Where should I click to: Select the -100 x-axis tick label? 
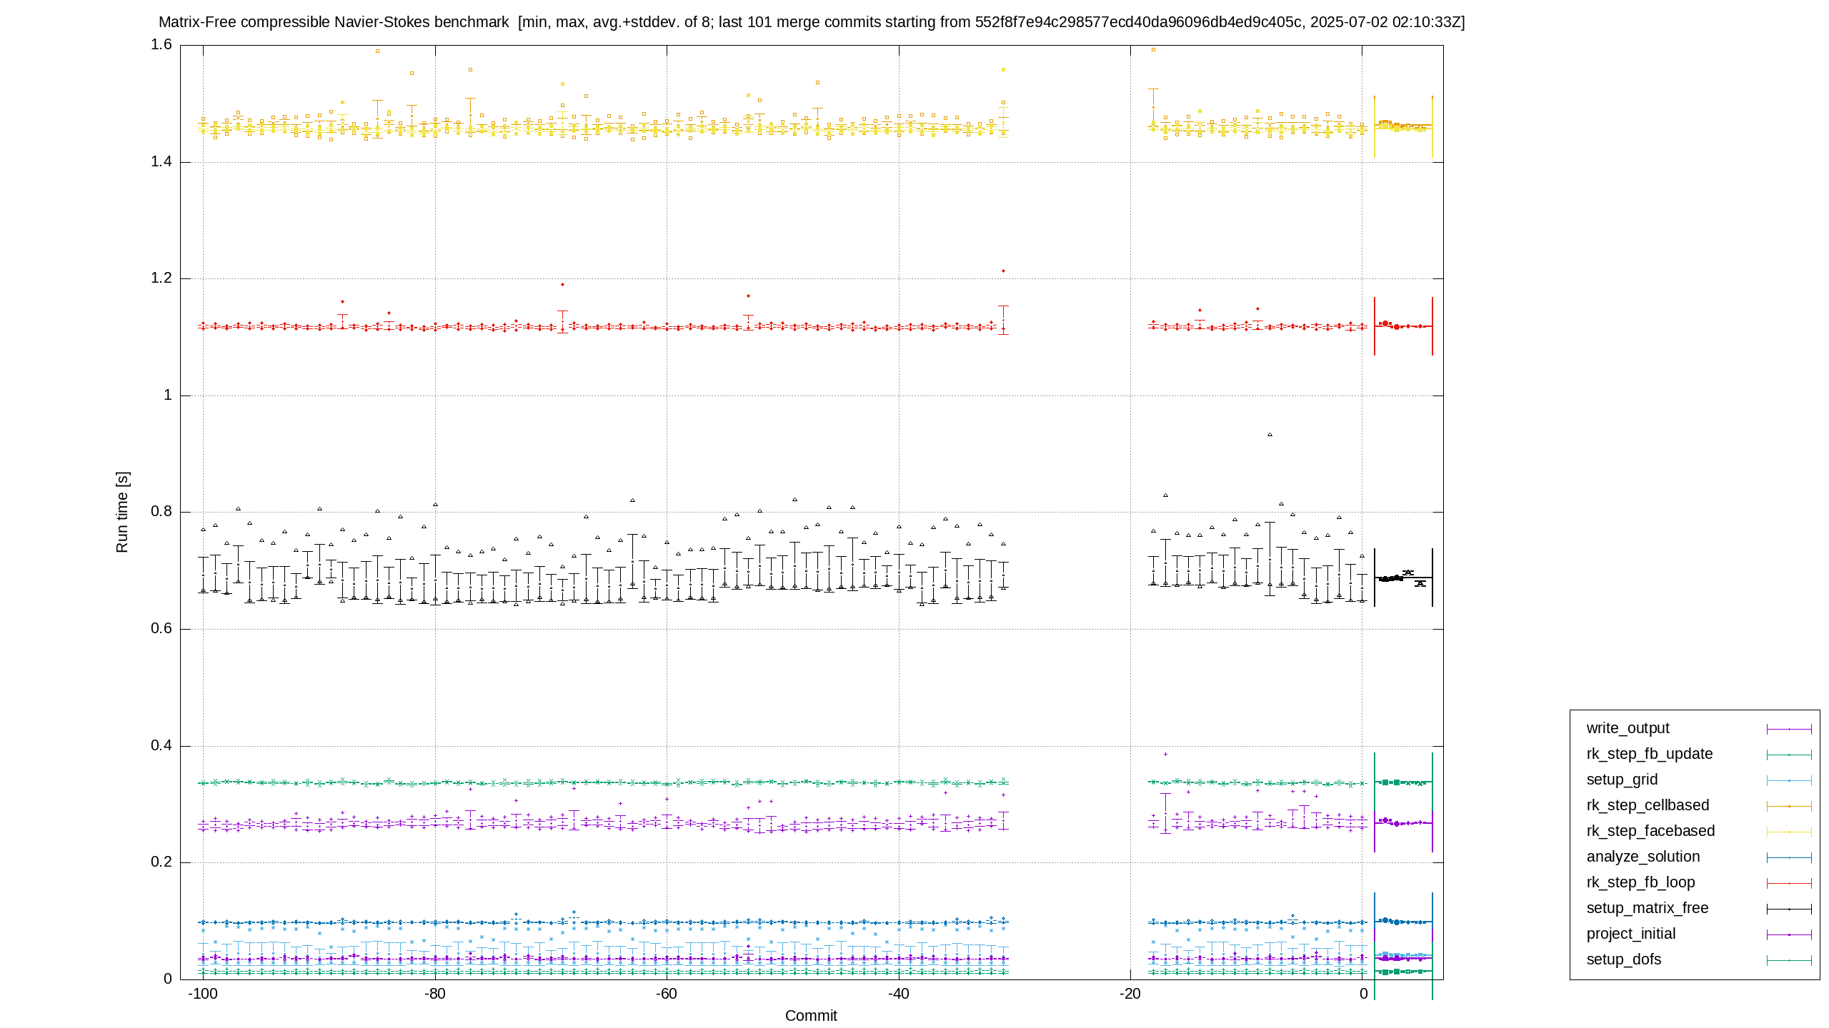[203, 994]
